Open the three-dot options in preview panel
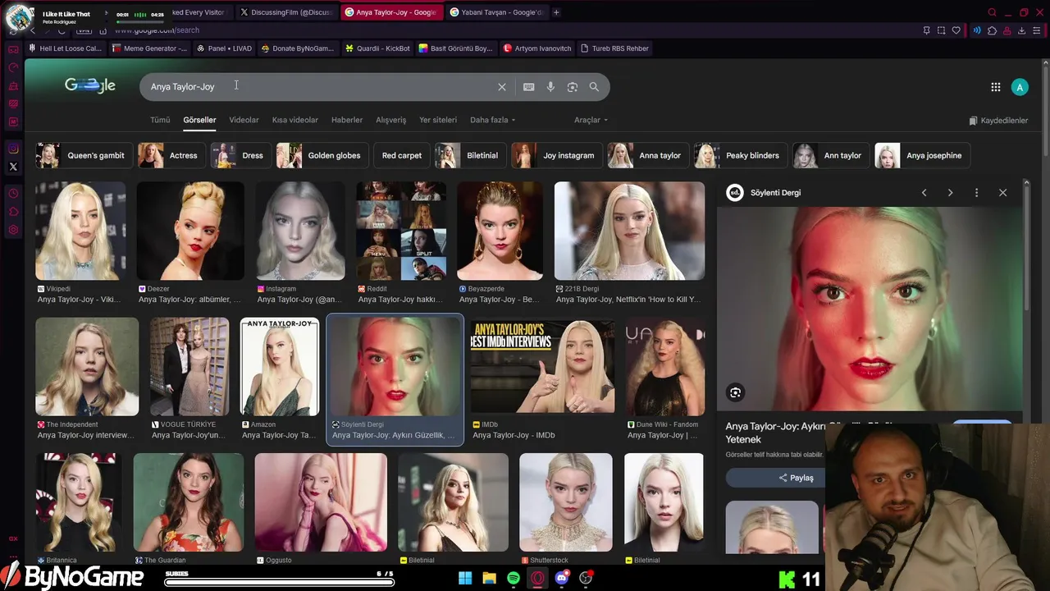The width and height of the screenshot is (1050, 591). coord(976,193)
